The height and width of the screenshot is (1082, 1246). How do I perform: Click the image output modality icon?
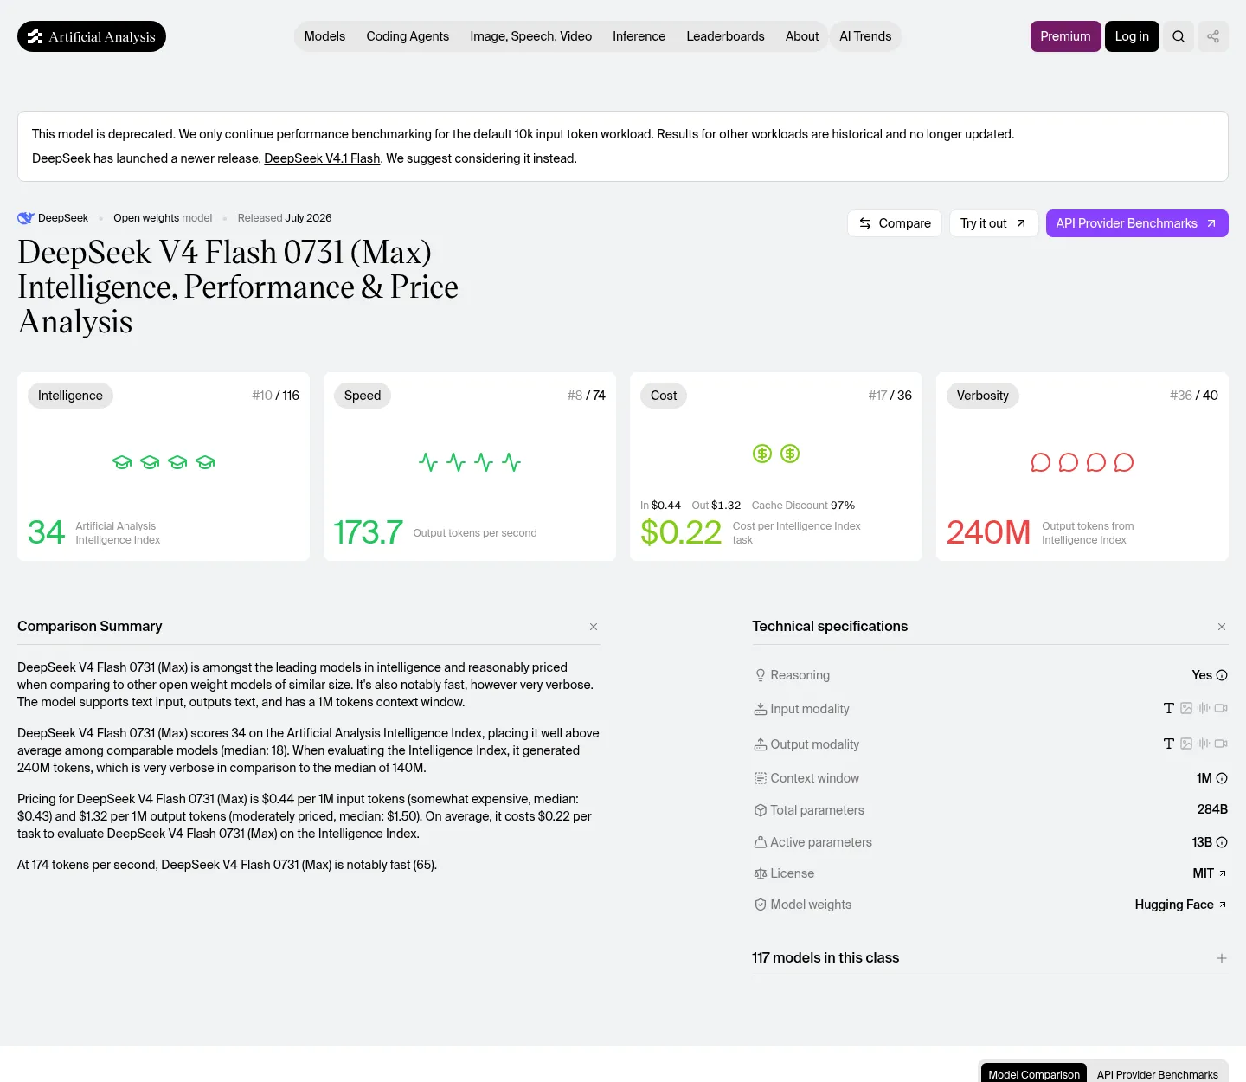(x=1186, y=744)
